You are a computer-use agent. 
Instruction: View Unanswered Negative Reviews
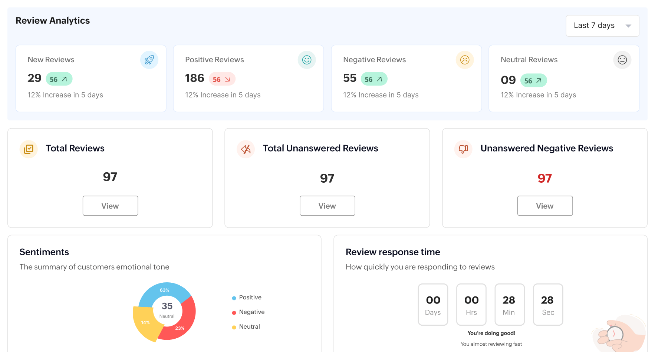545,206
